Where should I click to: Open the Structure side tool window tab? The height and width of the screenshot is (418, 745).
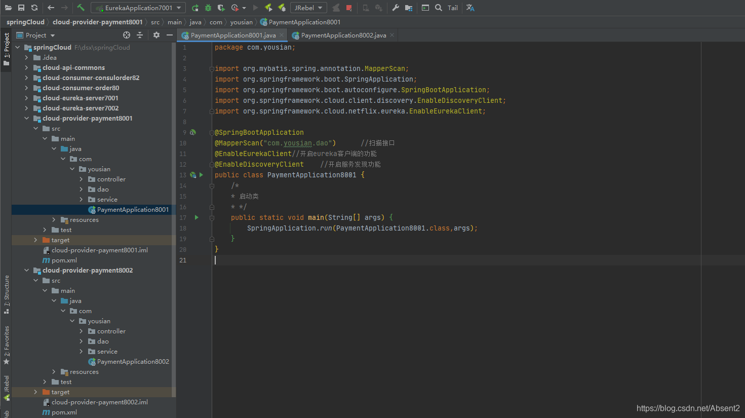(6, 294)
